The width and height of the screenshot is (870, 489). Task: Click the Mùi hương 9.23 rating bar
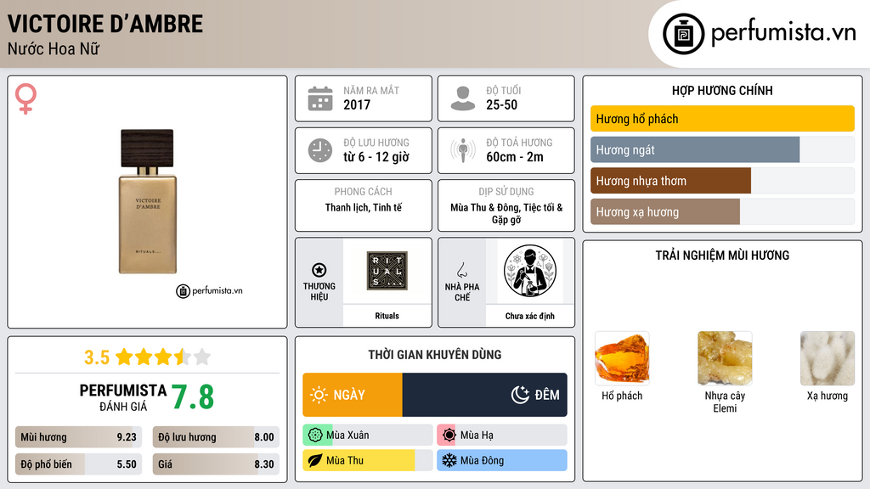coord(78,437)
